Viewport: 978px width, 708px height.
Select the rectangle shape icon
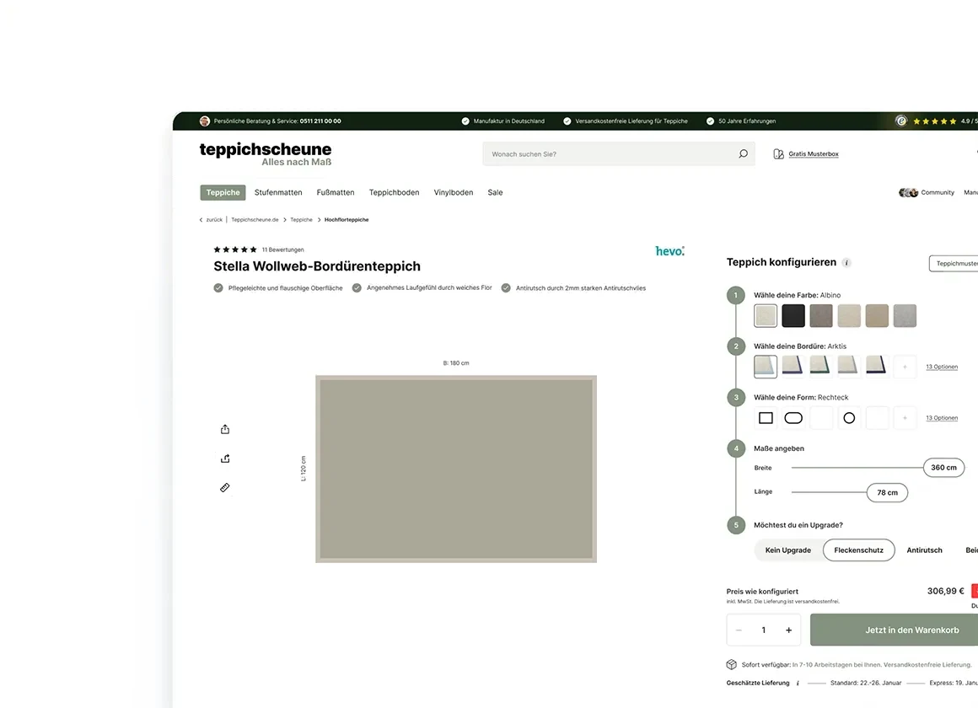coord(766,418)
